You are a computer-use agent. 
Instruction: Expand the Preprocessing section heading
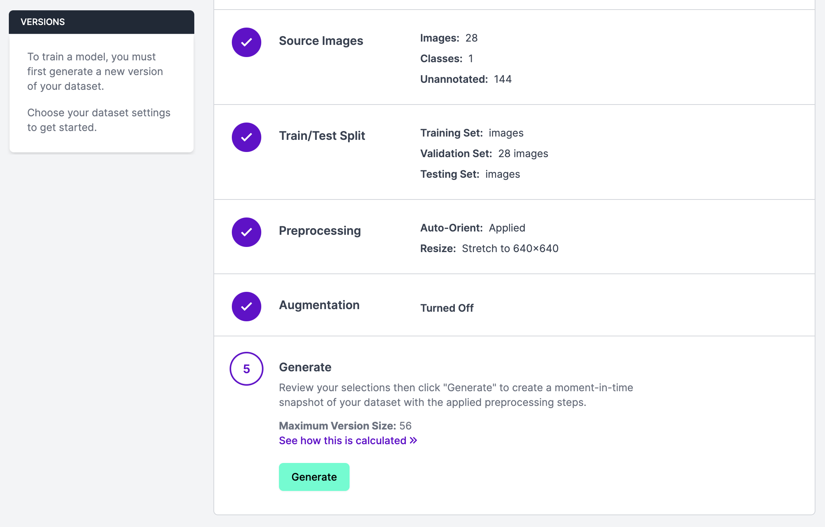coord(320,231)
